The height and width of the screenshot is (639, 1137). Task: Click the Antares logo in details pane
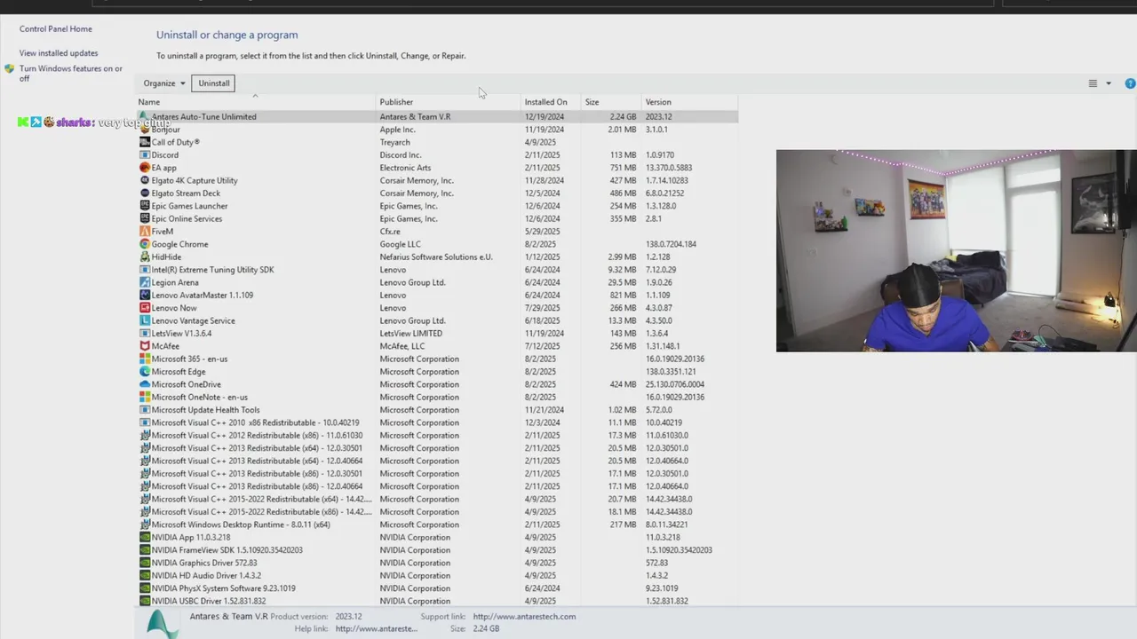point(163,624)
